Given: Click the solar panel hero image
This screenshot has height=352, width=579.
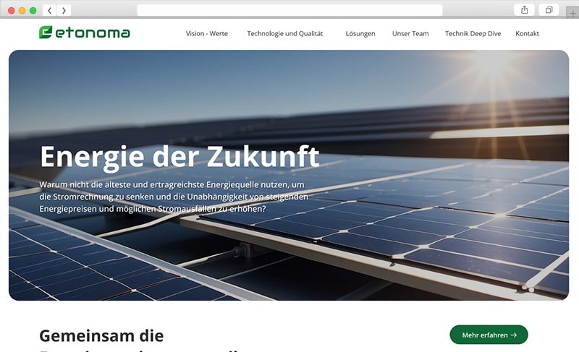Looking at the screenshot, I should pos(289,176).
